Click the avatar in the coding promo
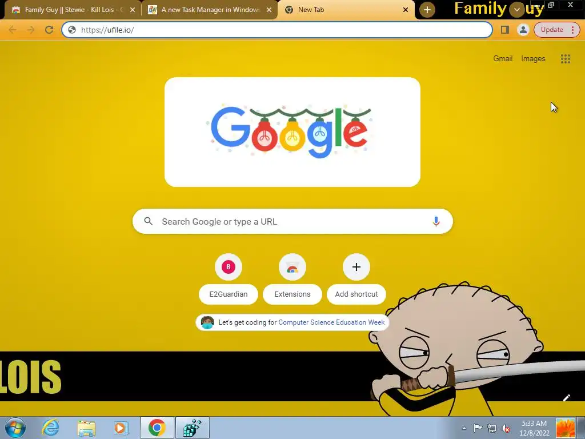The height and width of the screenshot is (439, 585). 207,322
